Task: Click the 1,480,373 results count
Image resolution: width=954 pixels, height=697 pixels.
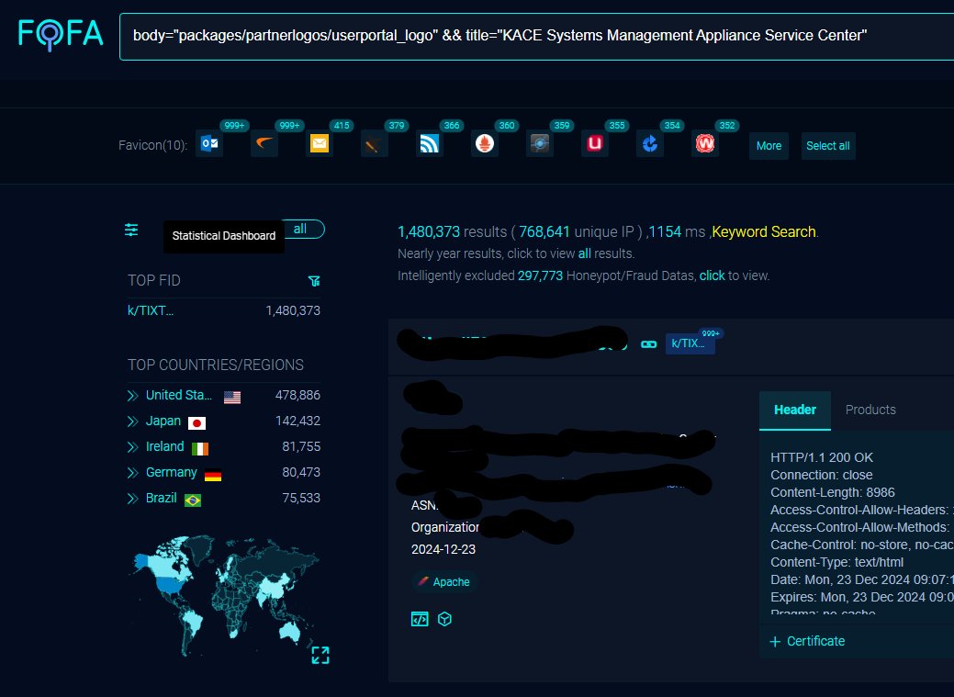Action: point(428,232)
